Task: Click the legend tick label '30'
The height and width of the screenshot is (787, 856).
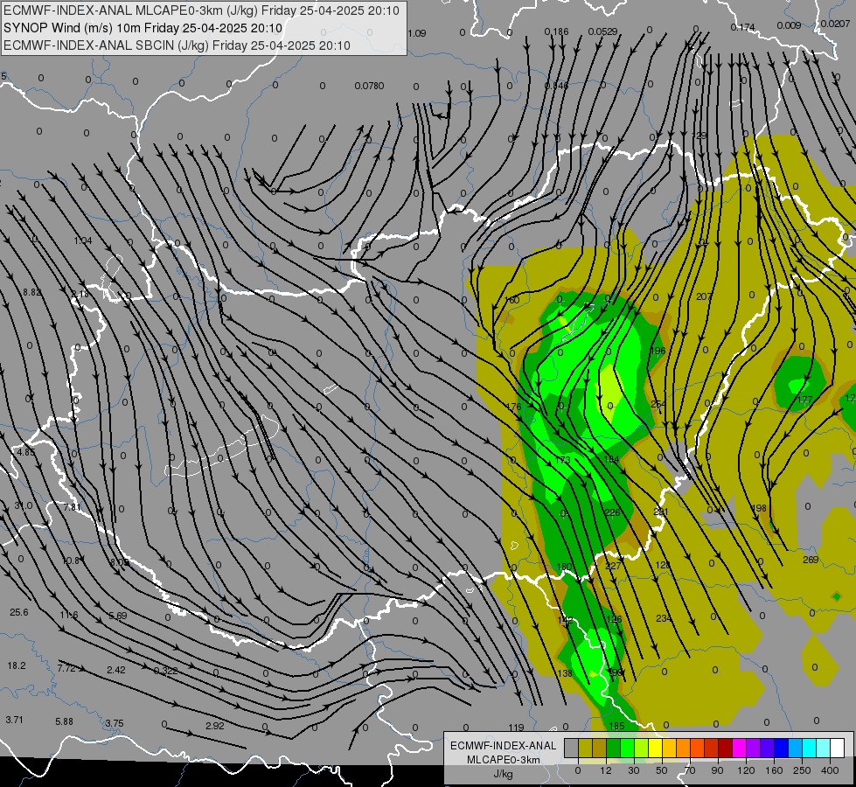Action: coord(633,770)
